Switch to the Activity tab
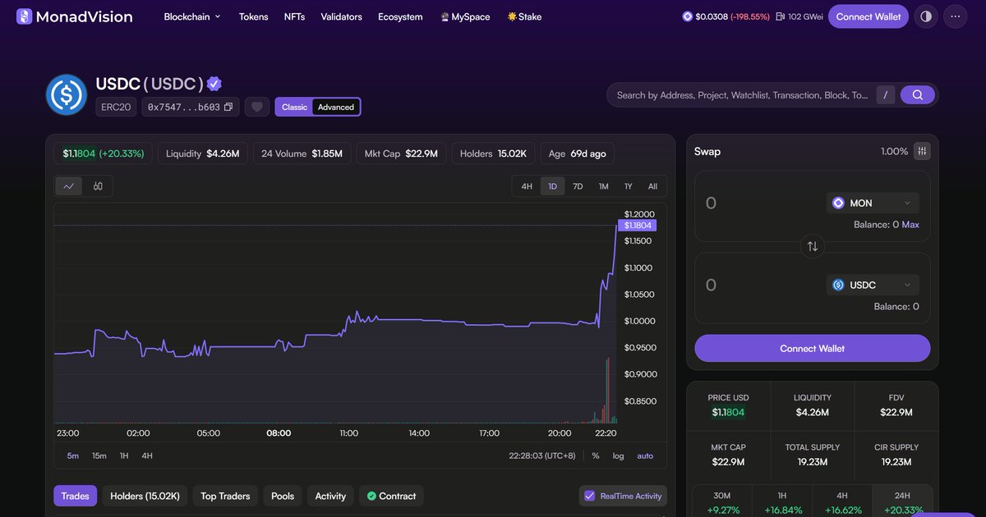The image size is (986, 517). click(330, 496)
